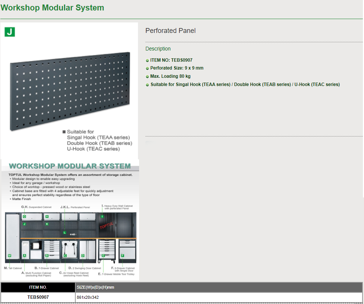Click the Workshop Modular System page heading

pyautogui.click(x=52, y=7)
